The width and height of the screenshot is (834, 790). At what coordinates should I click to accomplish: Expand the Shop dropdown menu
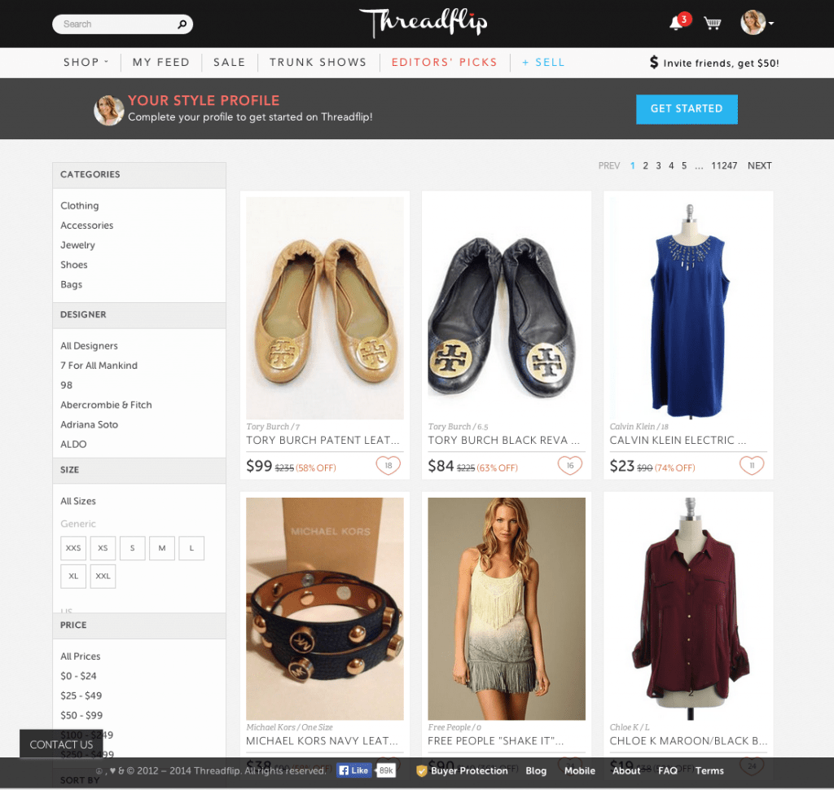click(86, 62)
